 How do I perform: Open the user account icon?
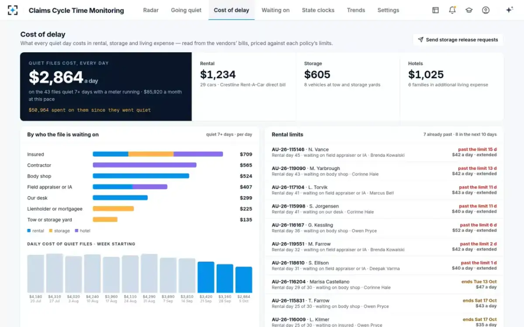pos(486,10)
